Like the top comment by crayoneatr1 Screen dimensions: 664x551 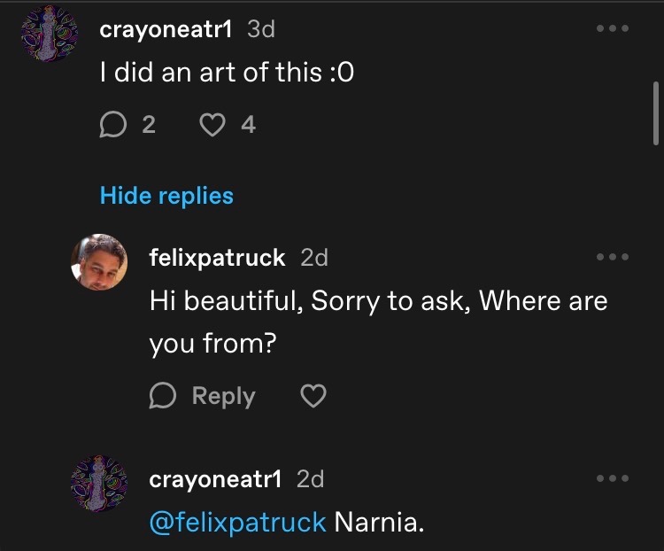point(213,126)
